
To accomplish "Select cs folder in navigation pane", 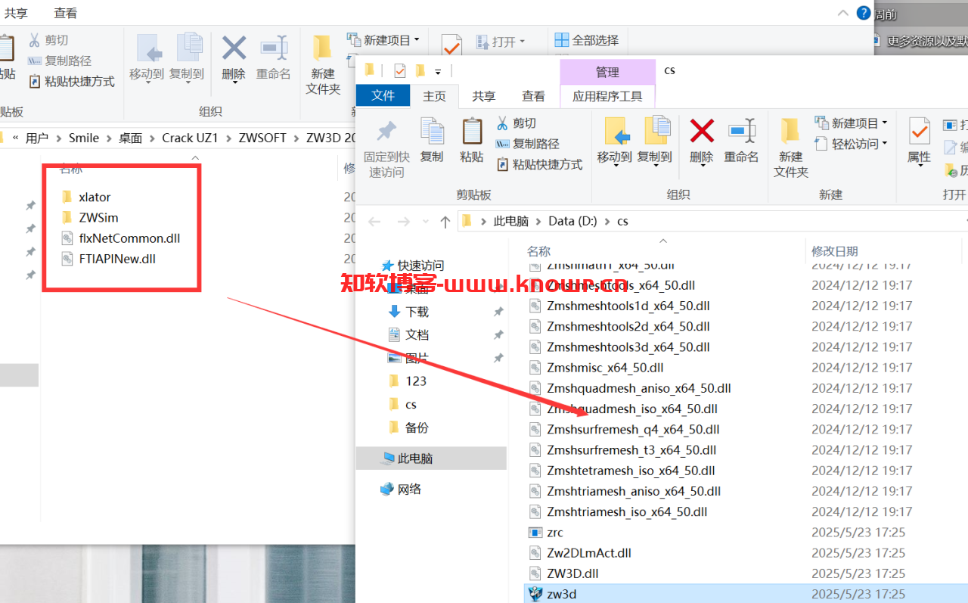I will [411, 404].
